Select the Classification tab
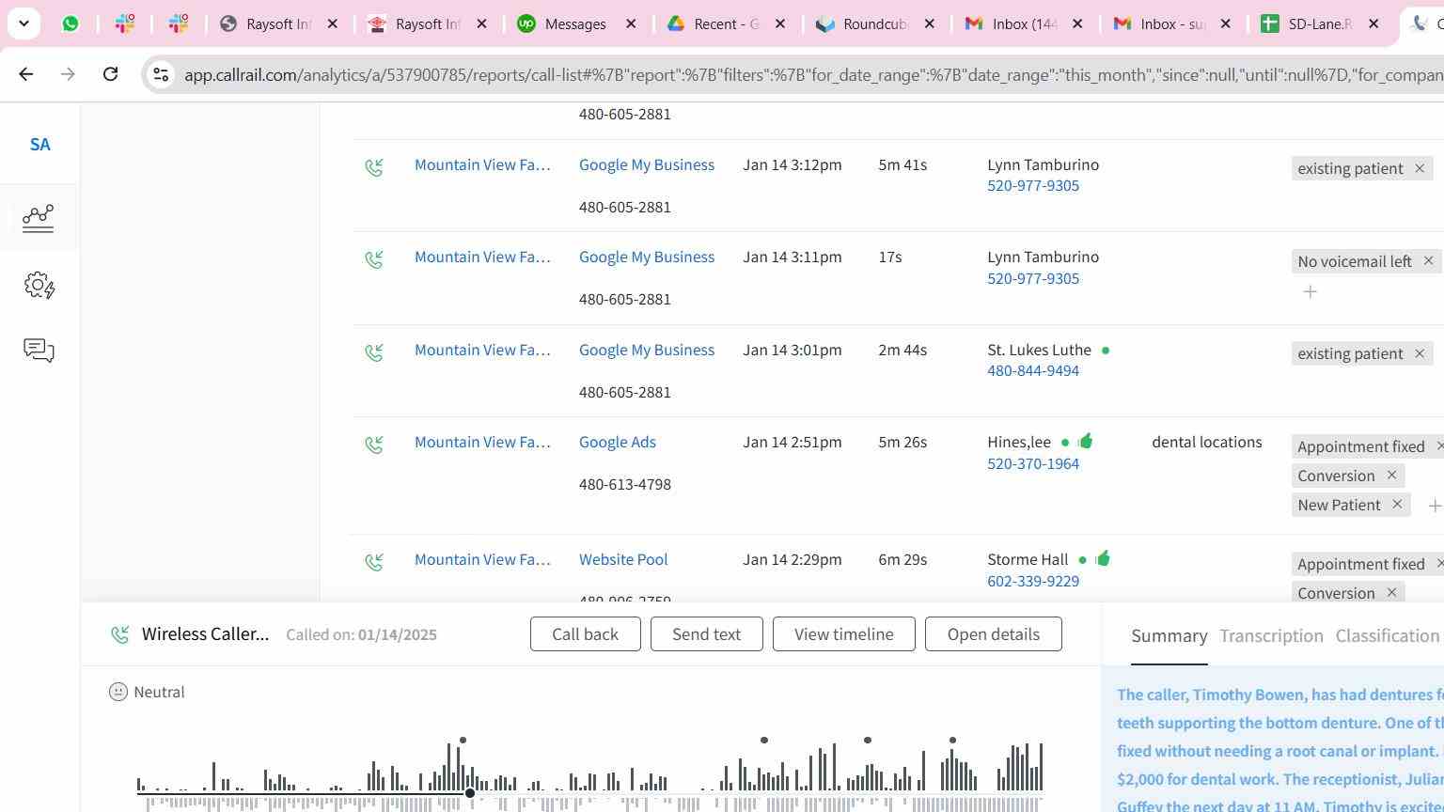The height and width of the screenshot is (812, 1444). click(x=1388, y=636)
